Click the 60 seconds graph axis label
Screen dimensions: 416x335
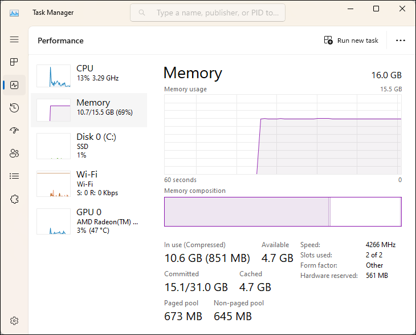pos(180,180)
